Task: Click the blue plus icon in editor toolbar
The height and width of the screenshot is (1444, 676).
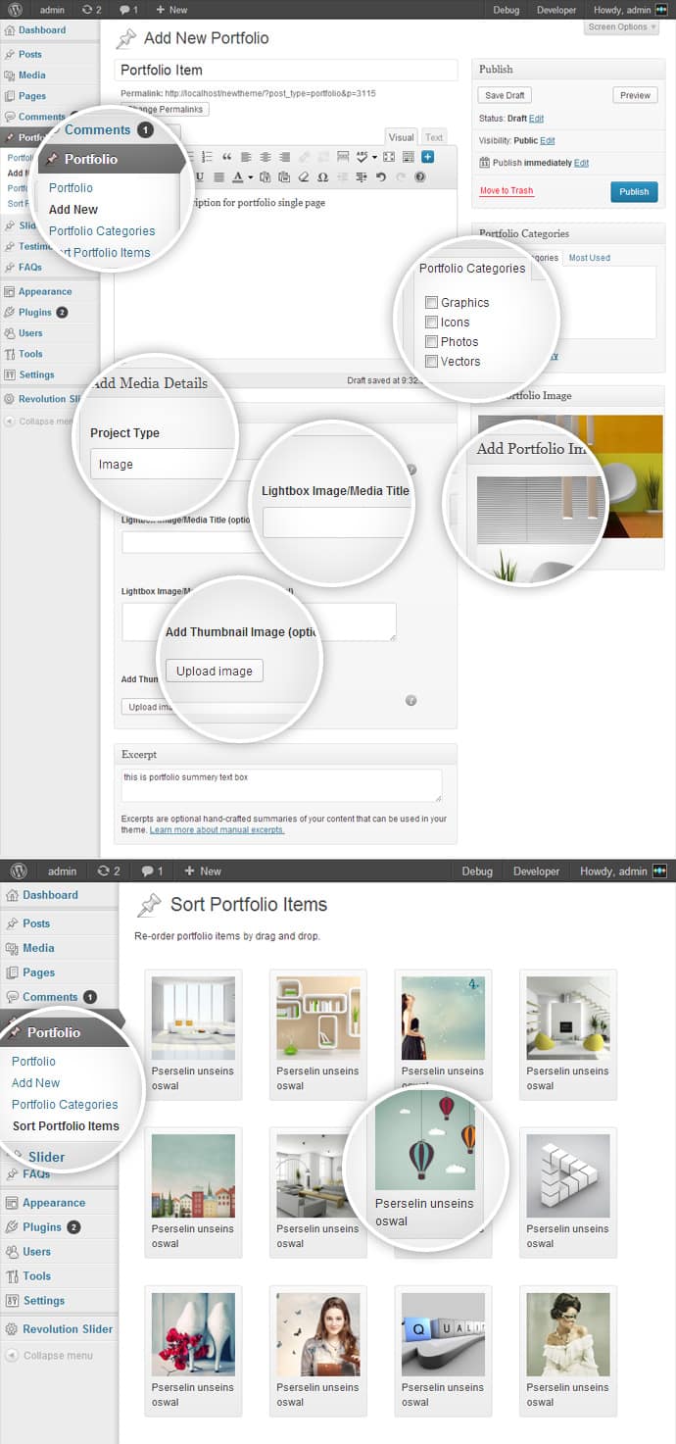Action: coord(428,157)
